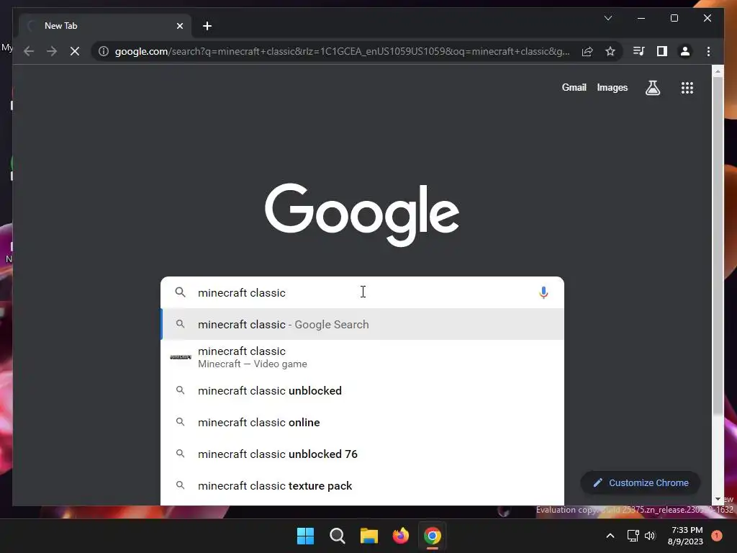Pick 'minecraft classic unblocked' suggestion
The image size is (737, 553).
tap(362, 391)
